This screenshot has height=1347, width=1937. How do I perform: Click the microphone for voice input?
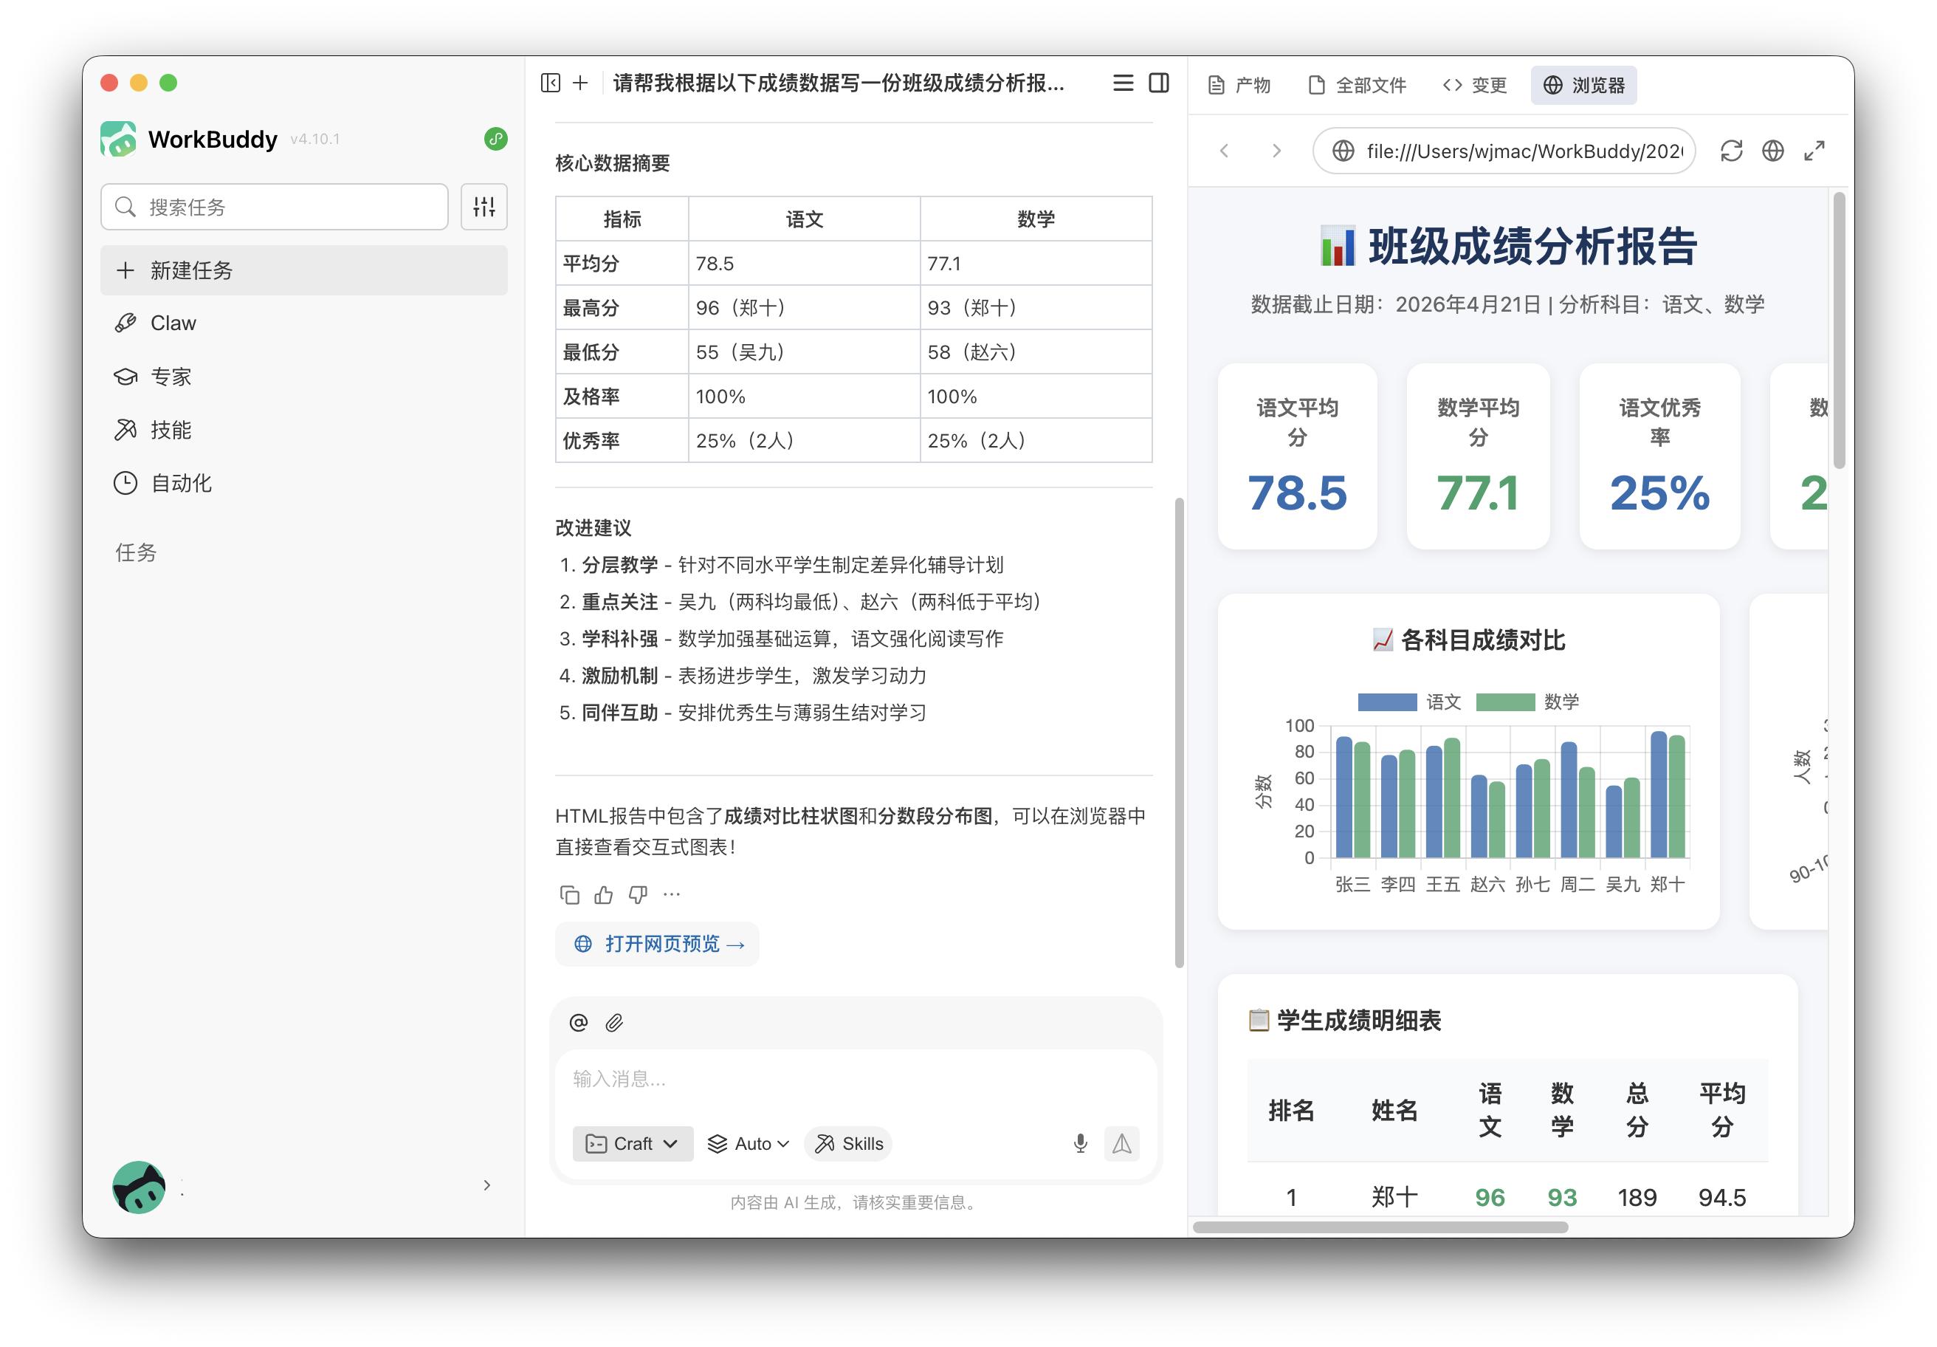[x=1081, y=1144]
